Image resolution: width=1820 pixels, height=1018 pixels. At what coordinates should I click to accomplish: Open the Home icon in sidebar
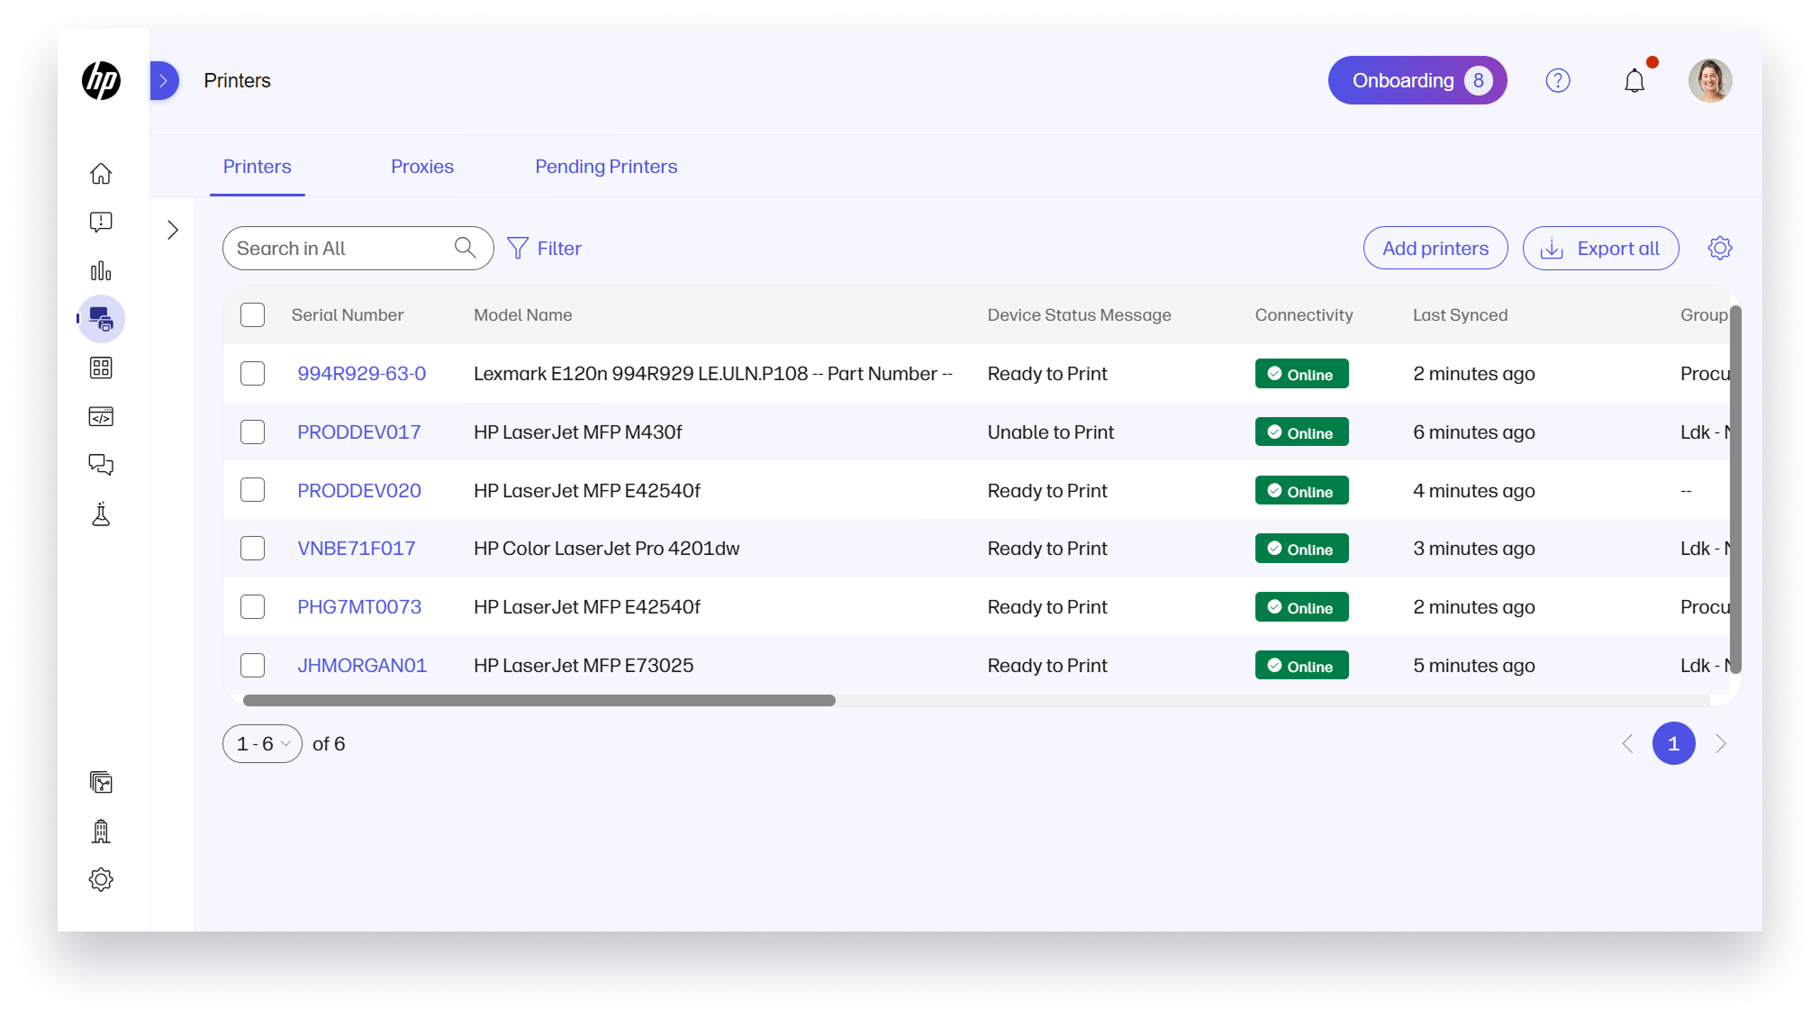pyautogui.click(x=101, y=173)
